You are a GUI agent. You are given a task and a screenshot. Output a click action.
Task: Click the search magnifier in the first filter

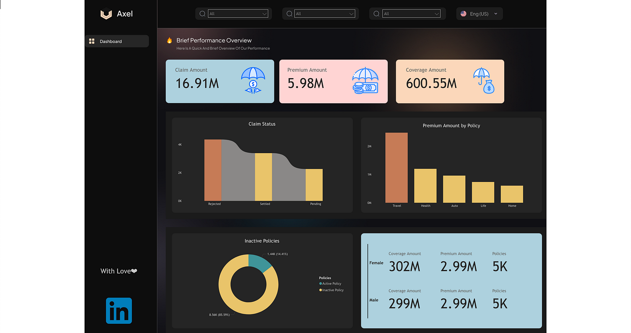tap(202, 13)
